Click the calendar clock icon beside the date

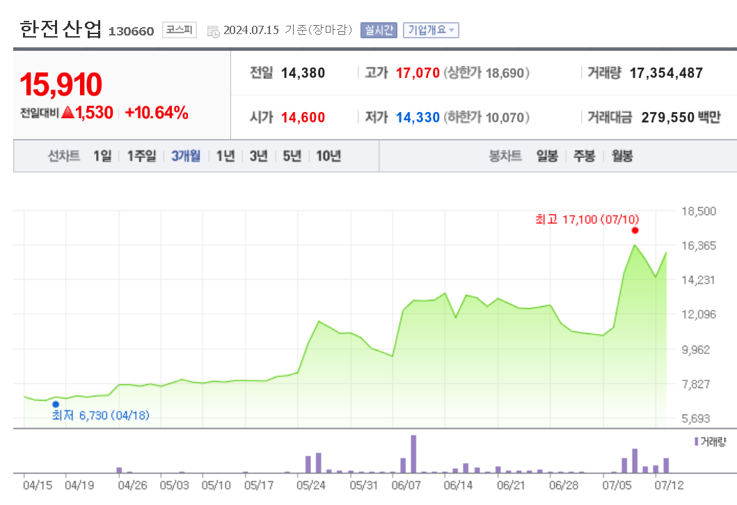point(214,31)
